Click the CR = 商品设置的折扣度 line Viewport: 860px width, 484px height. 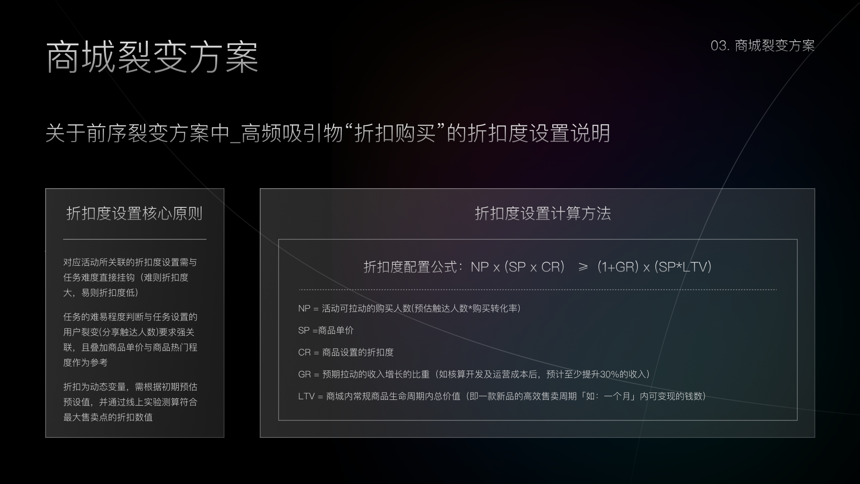[x=346, y=352]
